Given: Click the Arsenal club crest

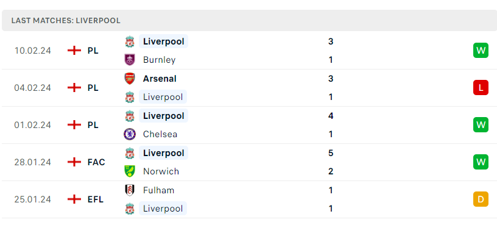Looking at the screenshot, I should click(x=130, y=79).
